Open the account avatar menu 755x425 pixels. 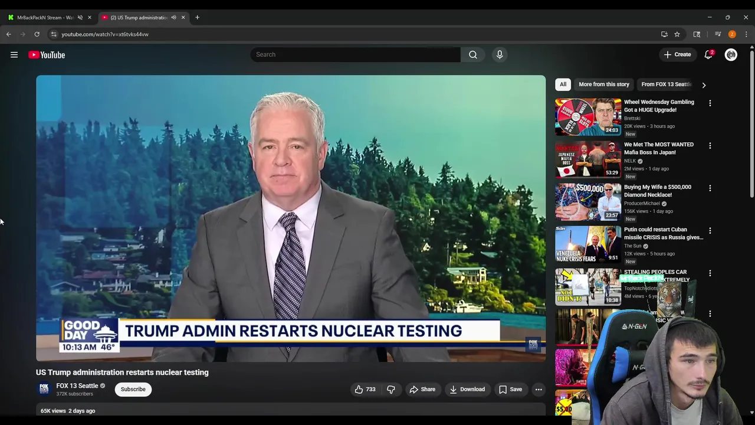(731, 55)
